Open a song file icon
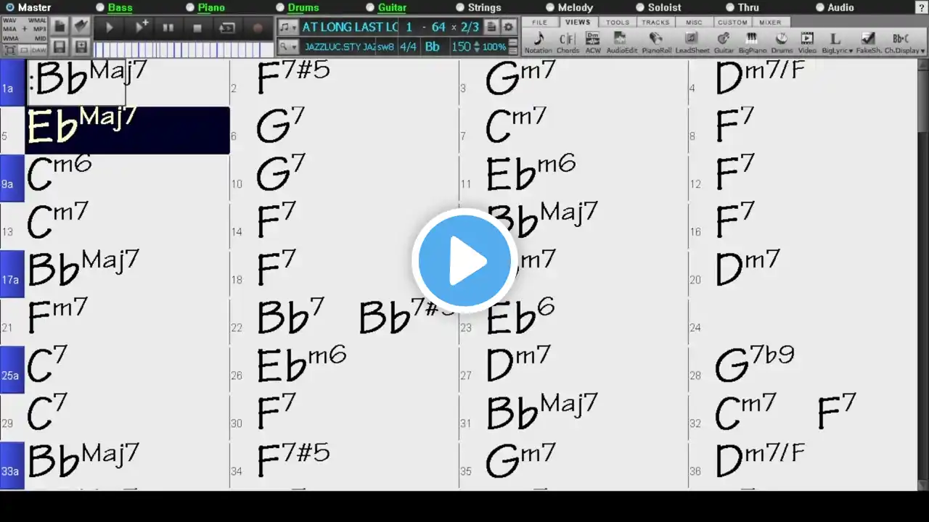This screenshot has height=522, width=929. [x=60, y=26]
